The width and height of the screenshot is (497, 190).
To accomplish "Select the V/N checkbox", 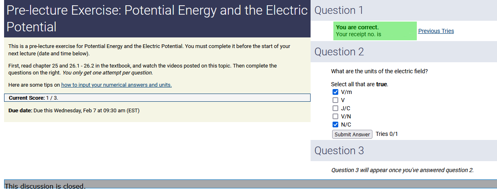I will [x=335, y=116].
